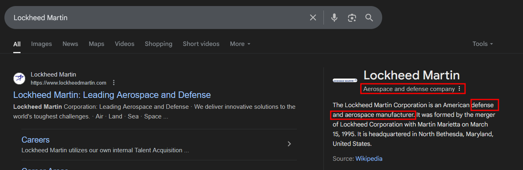This screenshot has height=170, width=523.
Task: Expand the More dropdown
Action: coord(240,44)
